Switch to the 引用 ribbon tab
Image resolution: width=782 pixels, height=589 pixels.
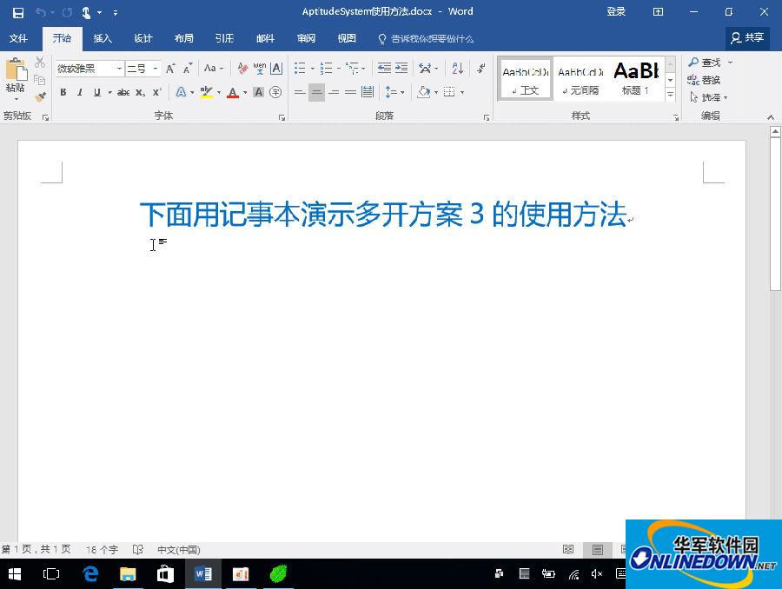pos(224,38)
